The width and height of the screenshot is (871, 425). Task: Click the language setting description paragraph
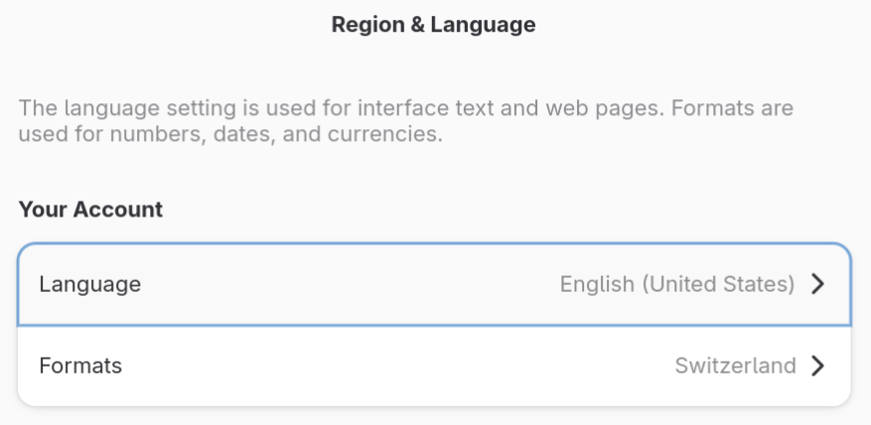pyautogui.click(x=405, y=120)
